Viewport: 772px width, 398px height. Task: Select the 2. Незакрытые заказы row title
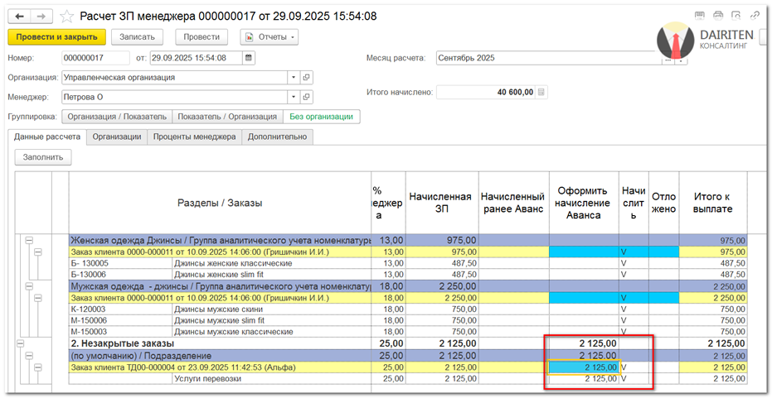coord(124,343)
